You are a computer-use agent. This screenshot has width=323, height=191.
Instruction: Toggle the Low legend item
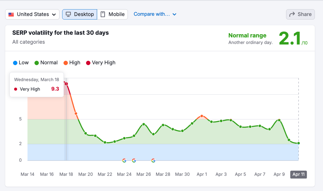coord(21,63)
